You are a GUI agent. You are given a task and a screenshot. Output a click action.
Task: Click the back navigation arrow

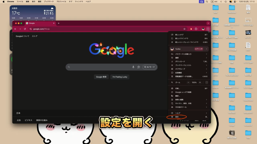(x=15, y=29)
